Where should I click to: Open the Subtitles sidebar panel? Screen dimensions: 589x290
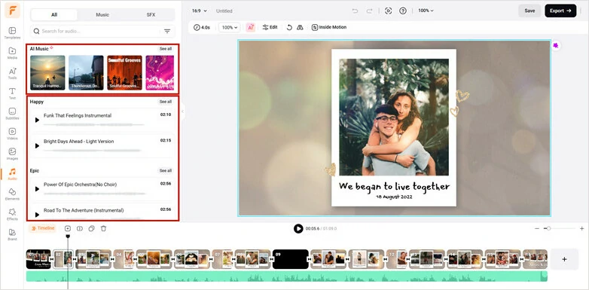point(12,114)
